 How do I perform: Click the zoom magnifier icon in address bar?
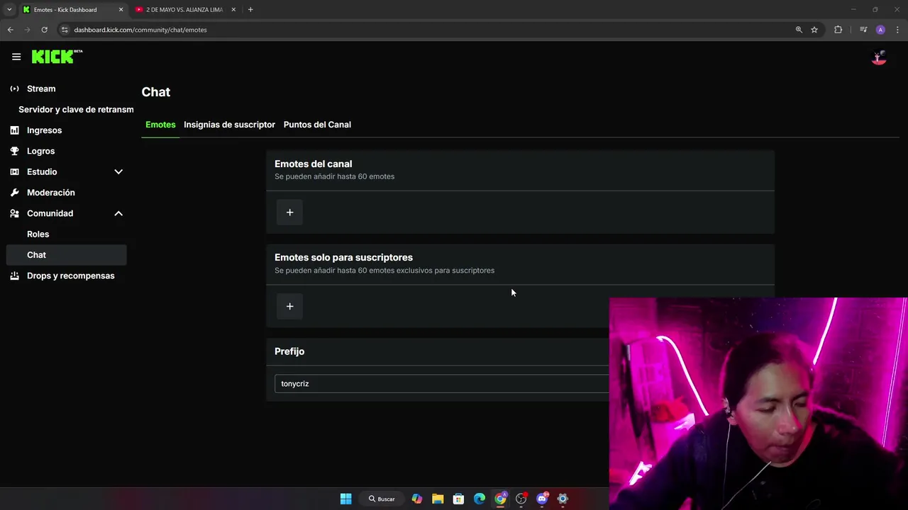click(x=799, y=30)
